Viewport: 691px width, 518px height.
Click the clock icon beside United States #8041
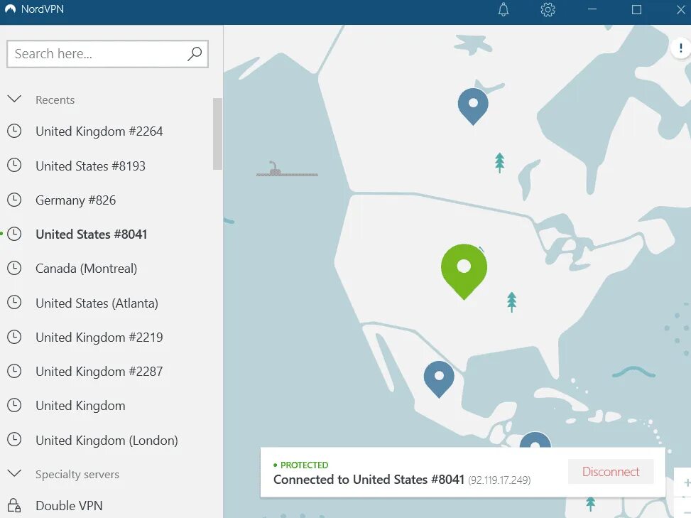point(14,234)
